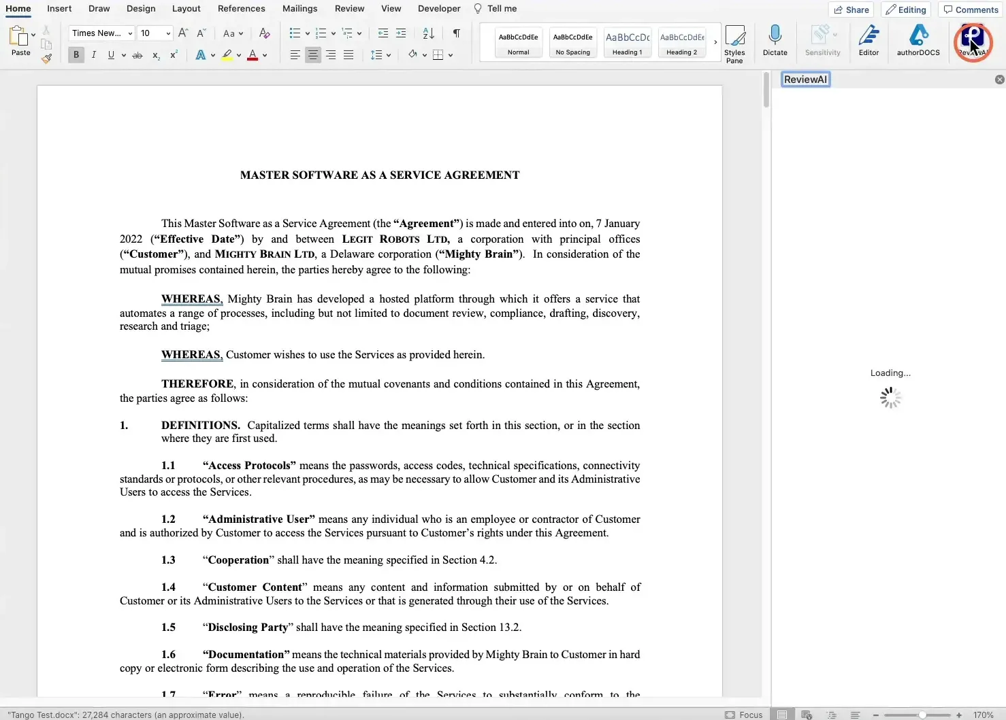The height and width of the screenshot is (720, 1006).
Task: Expand the styles gallery chevron
Action: pyautogui.click(x=715, y=42)
